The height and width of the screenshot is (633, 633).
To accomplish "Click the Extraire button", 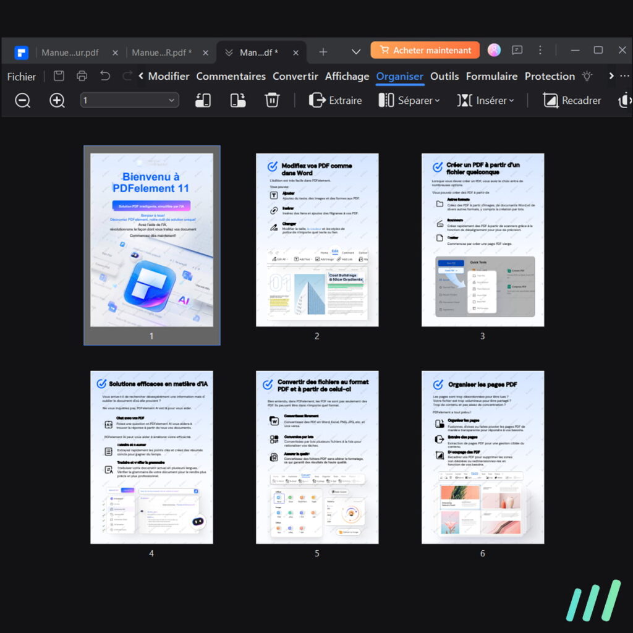I will tap(335, 100).
